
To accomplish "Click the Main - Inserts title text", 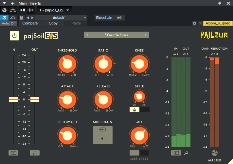I will [30, 3].
